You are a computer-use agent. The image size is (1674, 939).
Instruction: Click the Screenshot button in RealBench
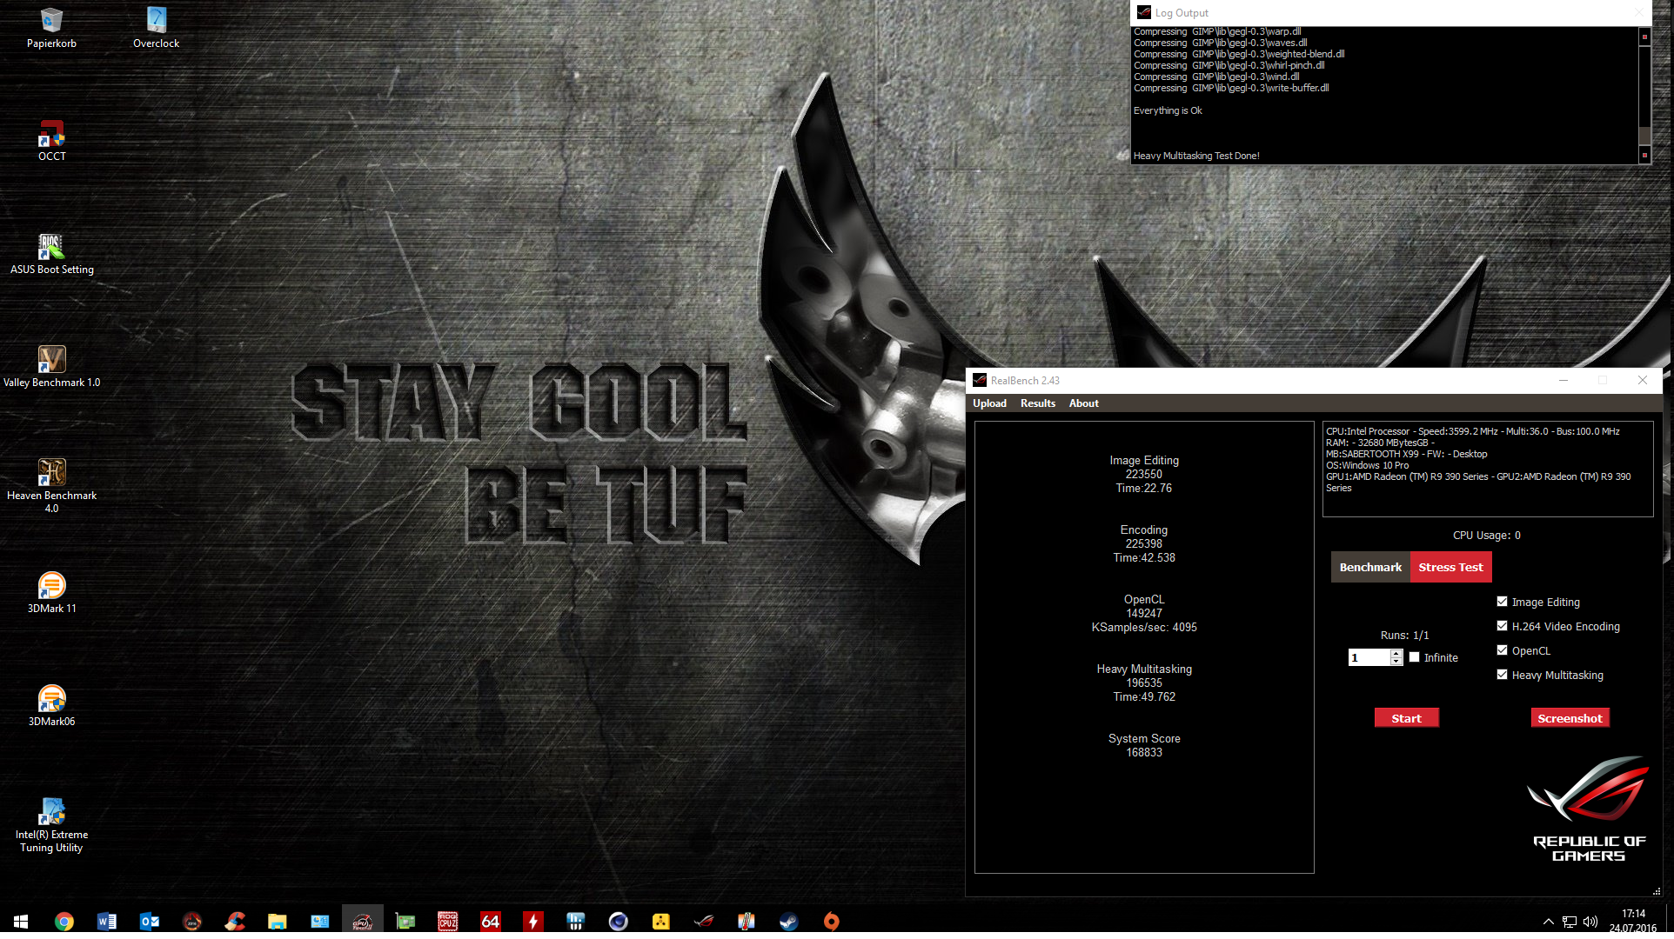coord(1570,718)
